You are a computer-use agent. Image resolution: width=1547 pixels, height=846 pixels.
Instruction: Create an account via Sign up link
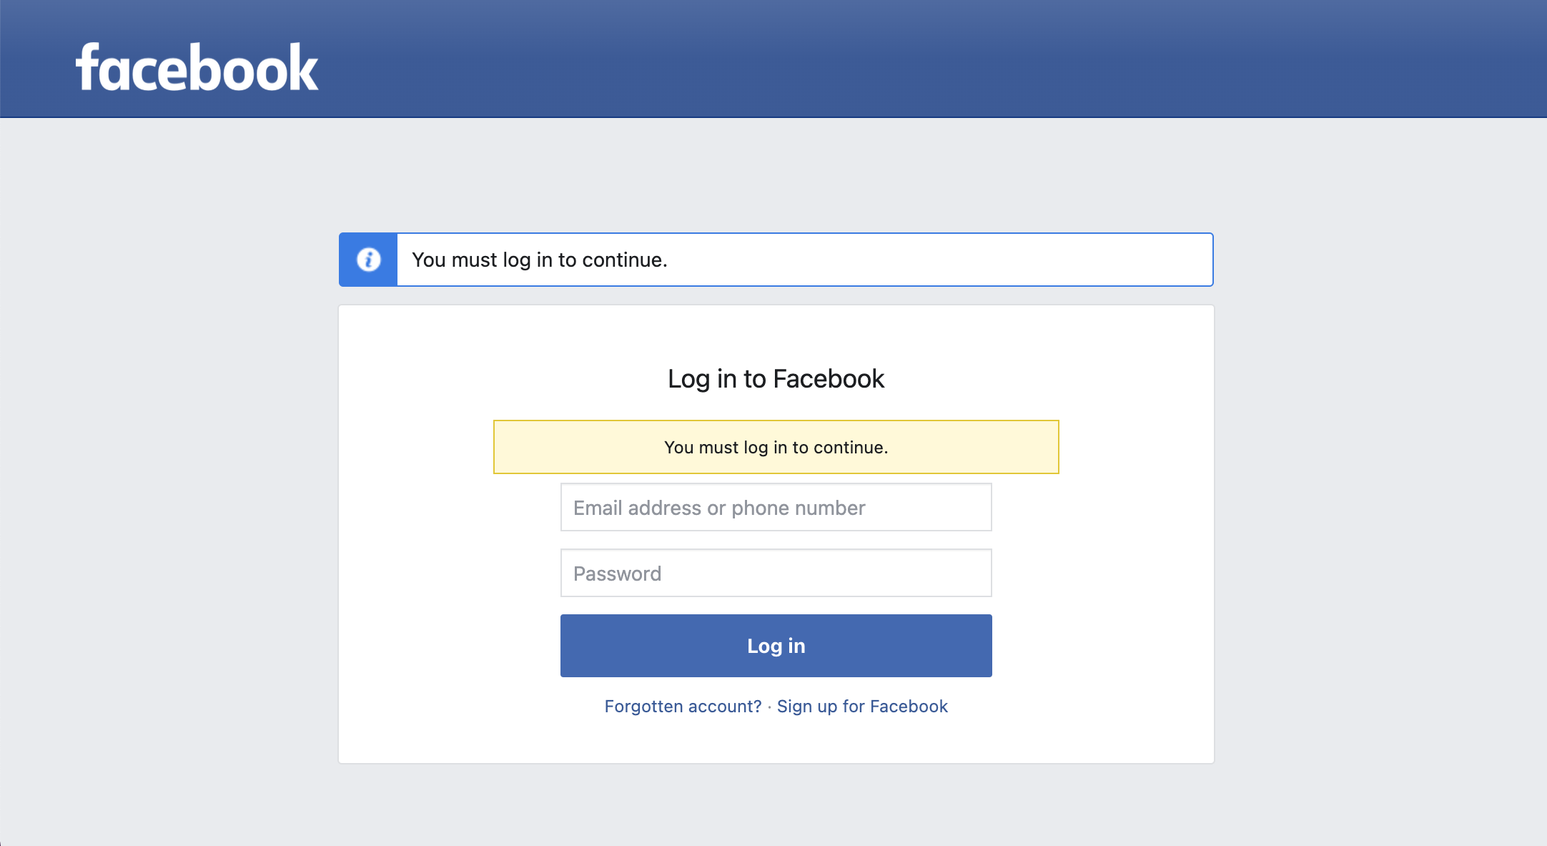coord(862,707)
